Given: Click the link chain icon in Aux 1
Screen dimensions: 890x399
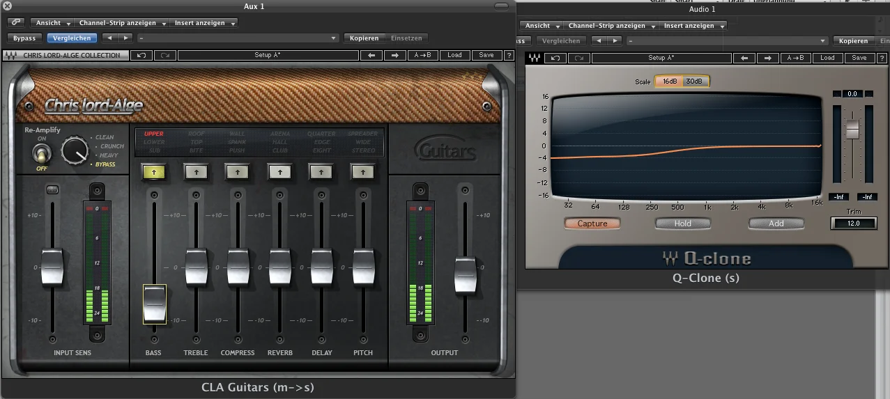Looking at the screenshot, I should (x=15, y=23).
